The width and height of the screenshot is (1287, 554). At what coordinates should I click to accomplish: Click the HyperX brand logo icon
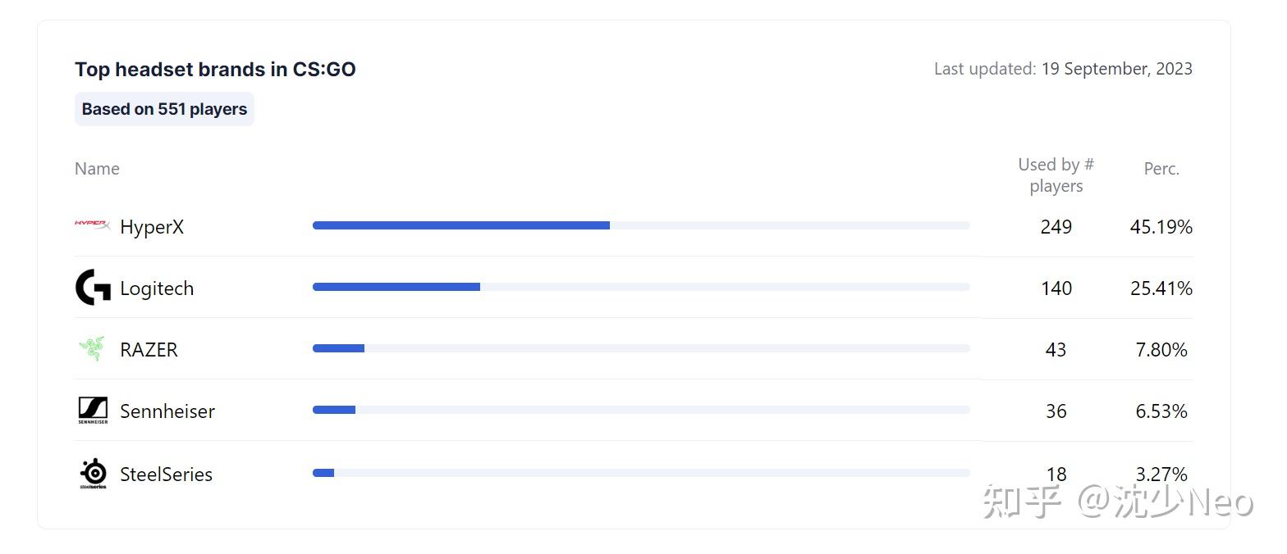click(x=93, y=225)
